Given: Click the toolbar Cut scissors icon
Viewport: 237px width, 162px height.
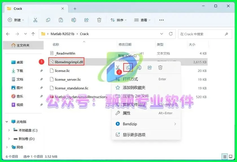Looking at the screenshot, I should (35, 20).
